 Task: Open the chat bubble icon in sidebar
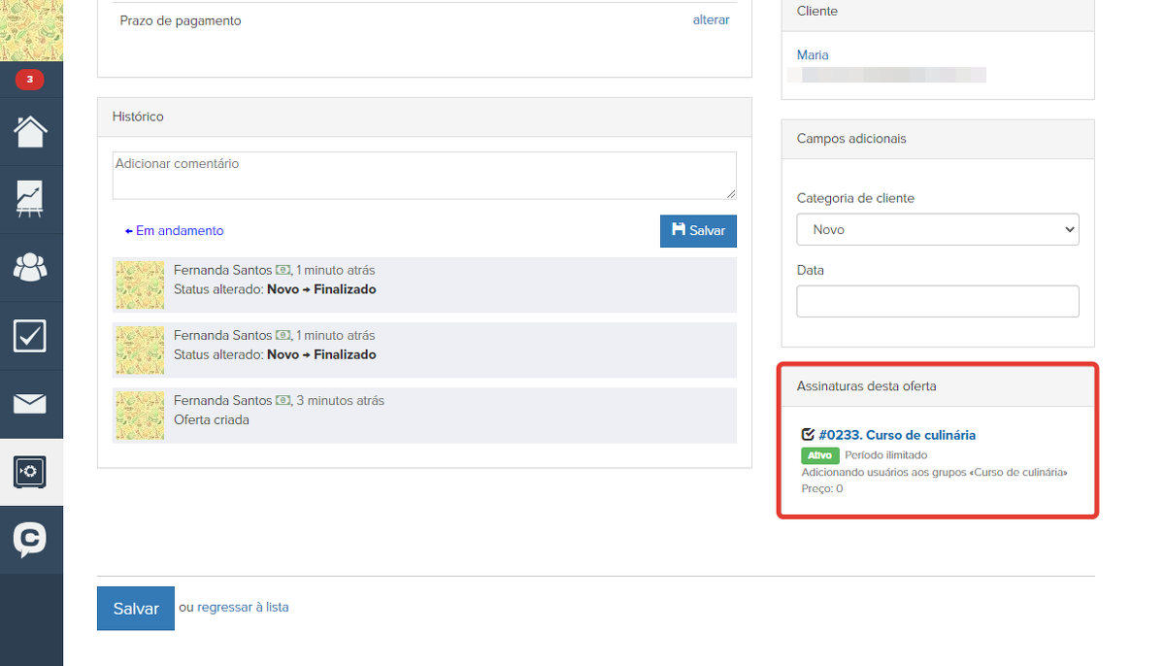[x=30, y=540]
